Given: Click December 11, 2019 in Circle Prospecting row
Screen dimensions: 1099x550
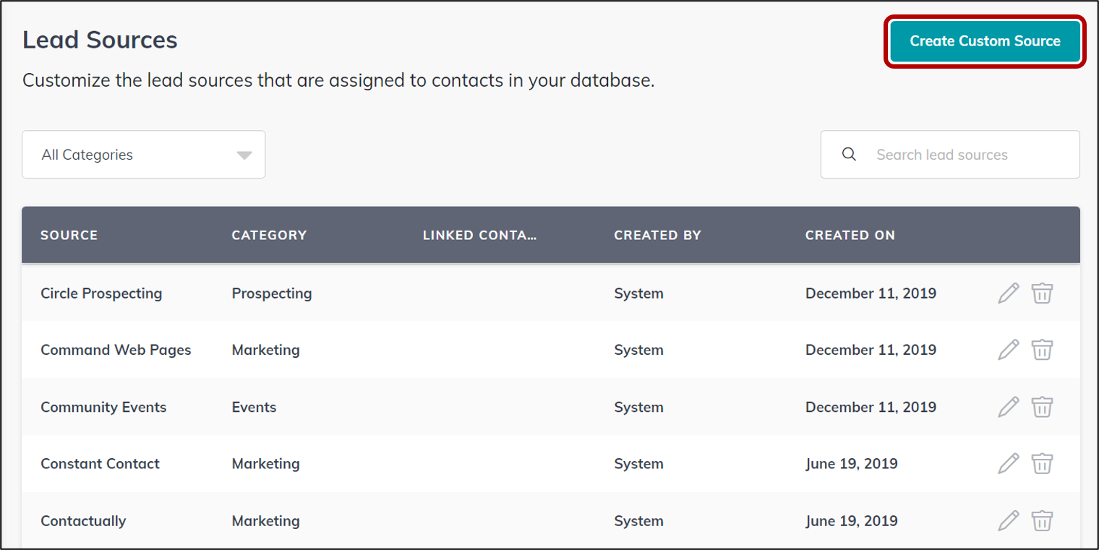Looking at the screenshot, I should point(871,293).
